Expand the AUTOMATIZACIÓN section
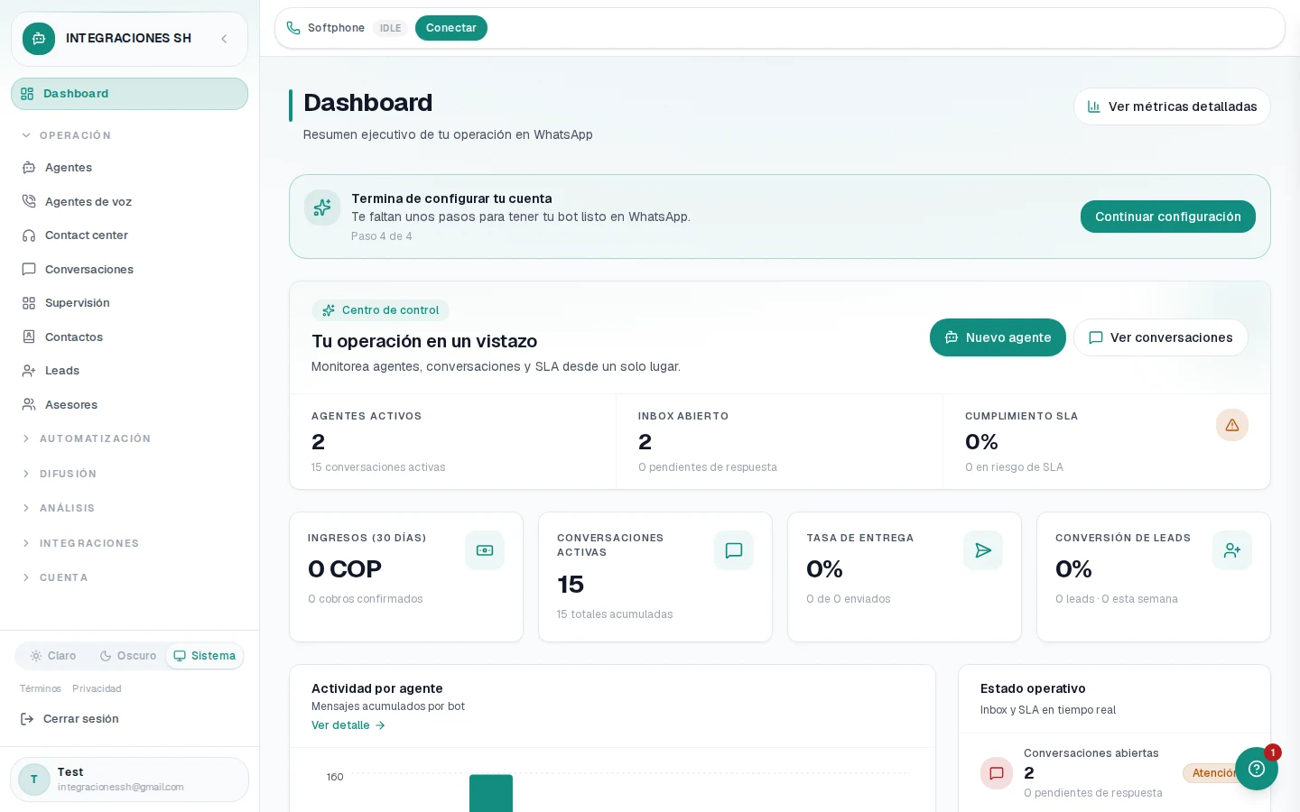The width and height of the screenshot is (1300, 812). pyautogui.click(x=87, y=438)
